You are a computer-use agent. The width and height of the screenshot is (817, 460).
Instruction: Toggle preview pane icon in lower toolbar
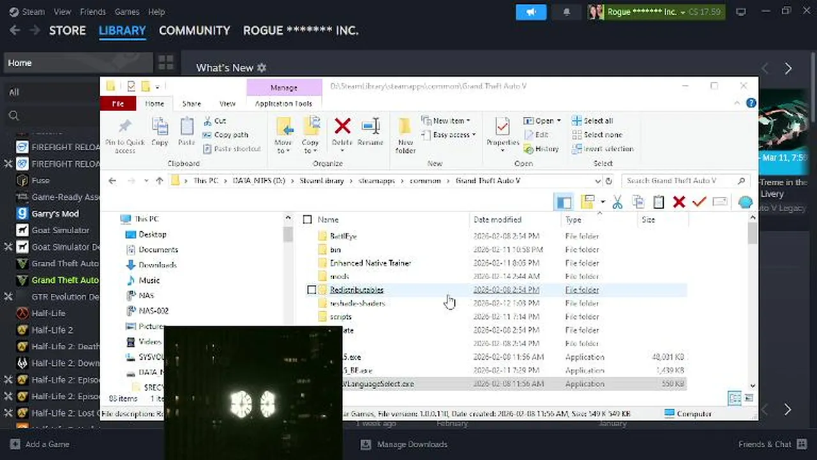click(564, 203)
